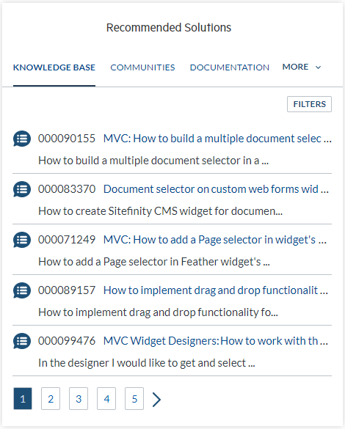
Task: Open the Filters button
Action: (x=310, y=104)
